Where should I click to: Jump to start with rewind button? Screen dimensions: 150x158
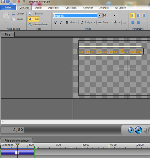click(131, 130)
